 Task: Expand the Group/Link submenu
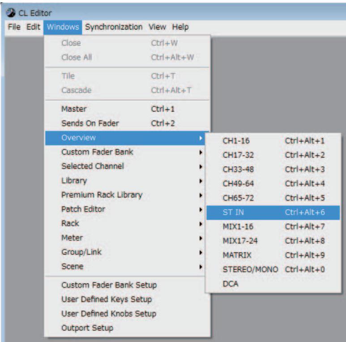pos(125,252)
